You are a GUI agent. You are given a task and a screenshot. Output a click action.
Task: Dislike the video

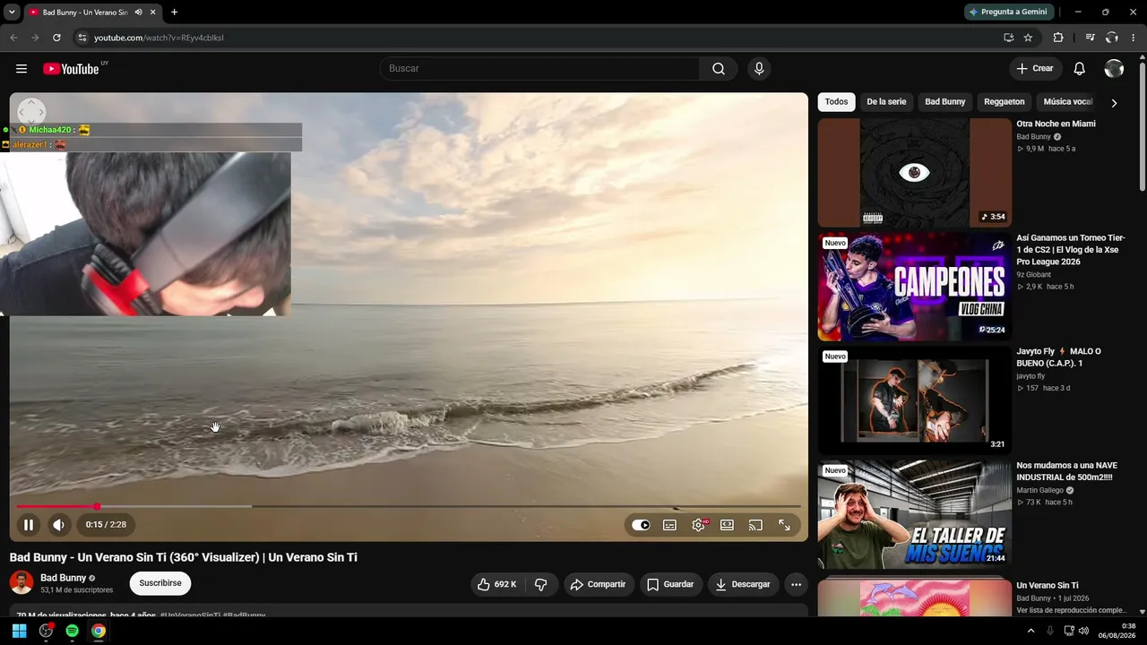[541, 584]
